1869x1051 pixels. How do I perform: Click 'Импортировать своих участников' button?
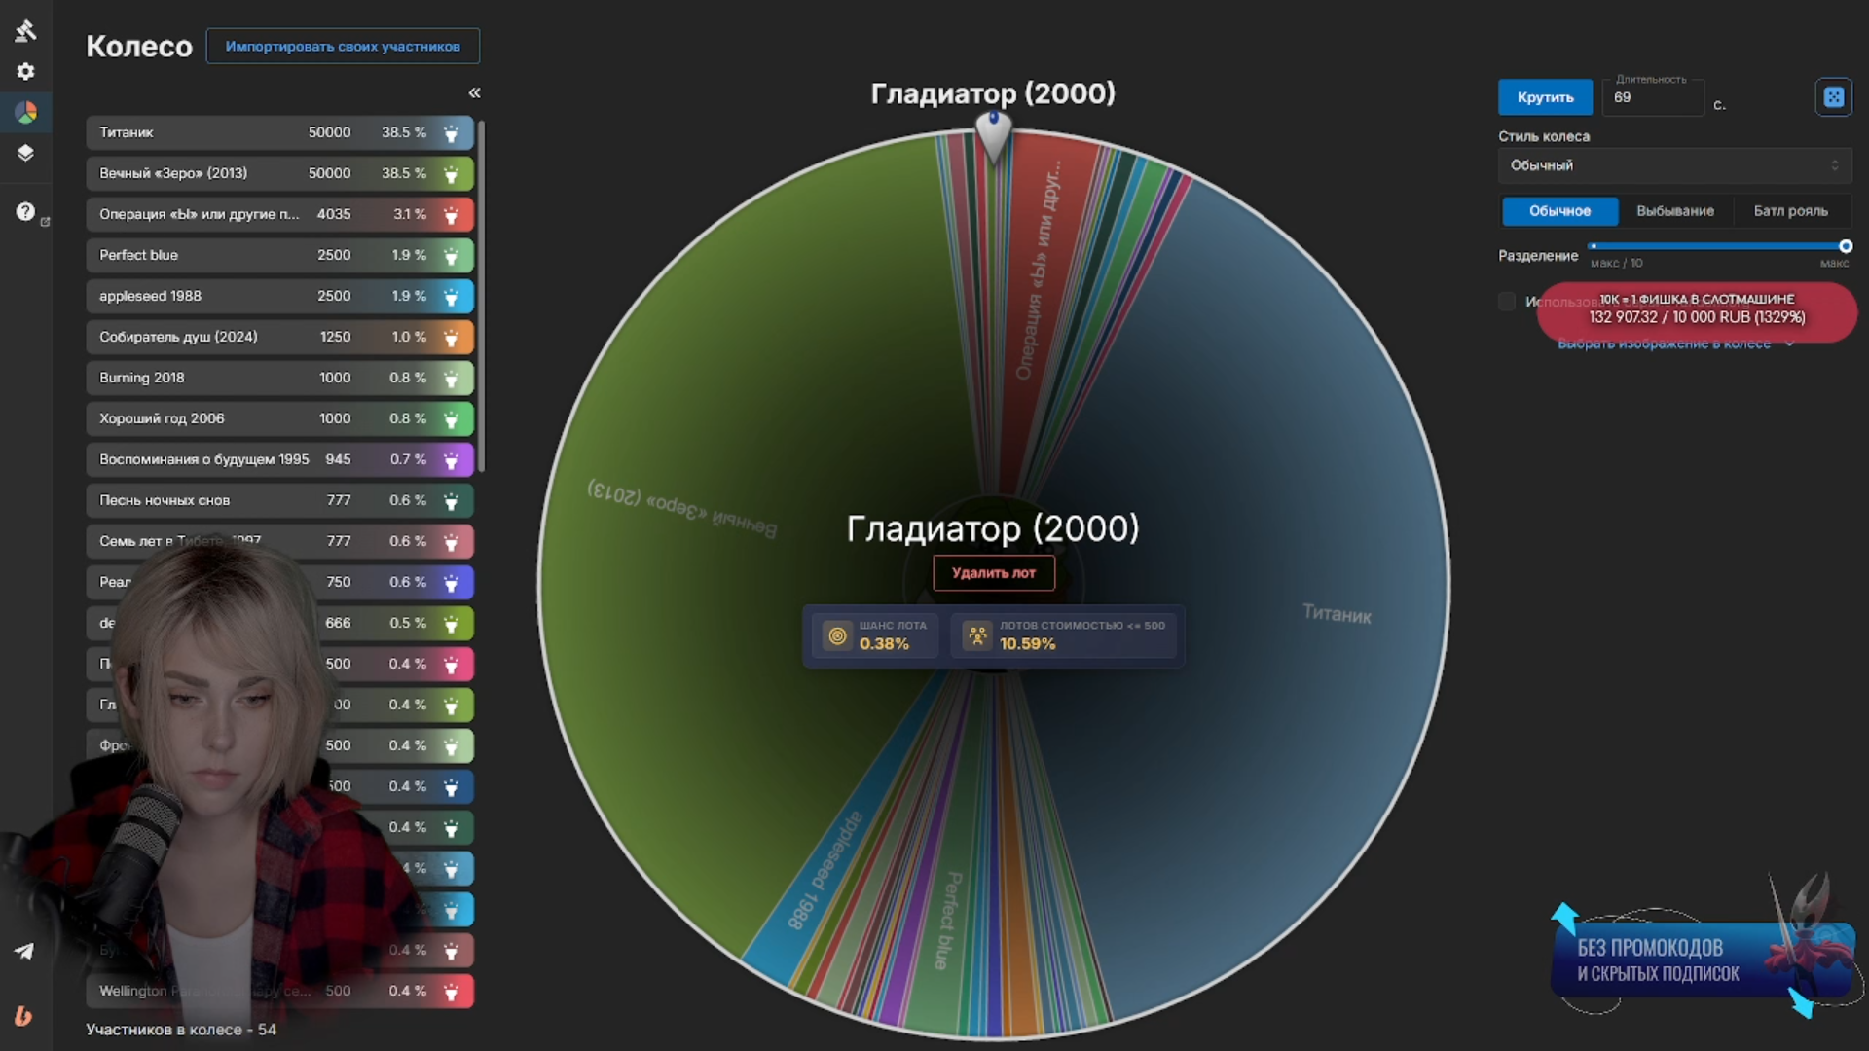tap(343, 47)
